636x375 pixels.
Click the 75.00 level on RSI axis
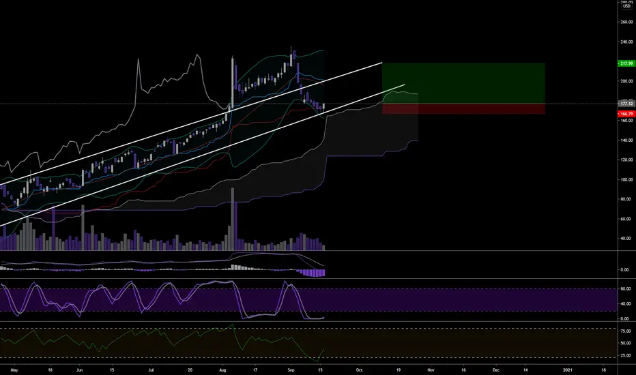626,331
